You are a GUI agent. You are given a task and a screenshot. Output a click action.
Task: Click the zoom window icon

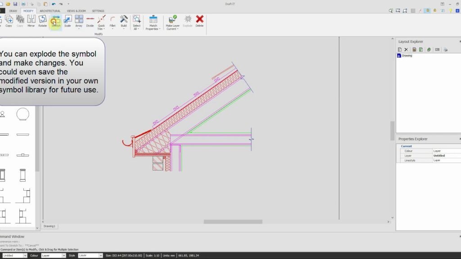398,11
